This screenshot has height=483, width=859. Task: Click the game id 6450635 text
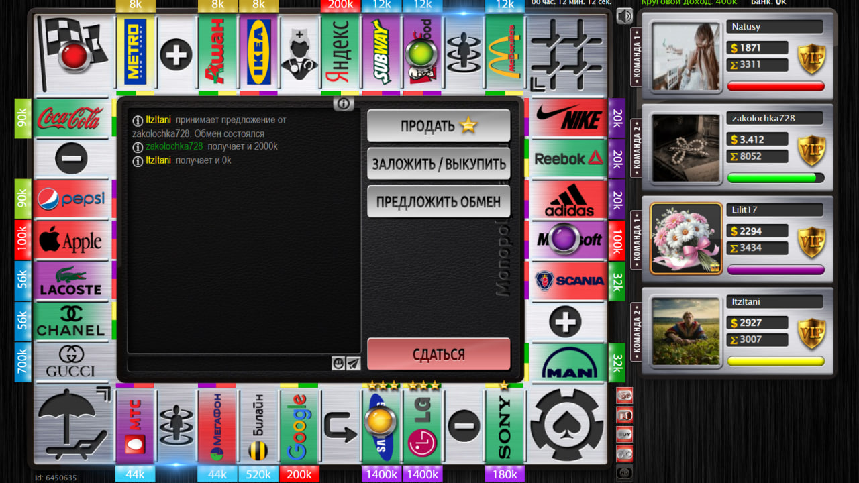[x=55, y=478]
